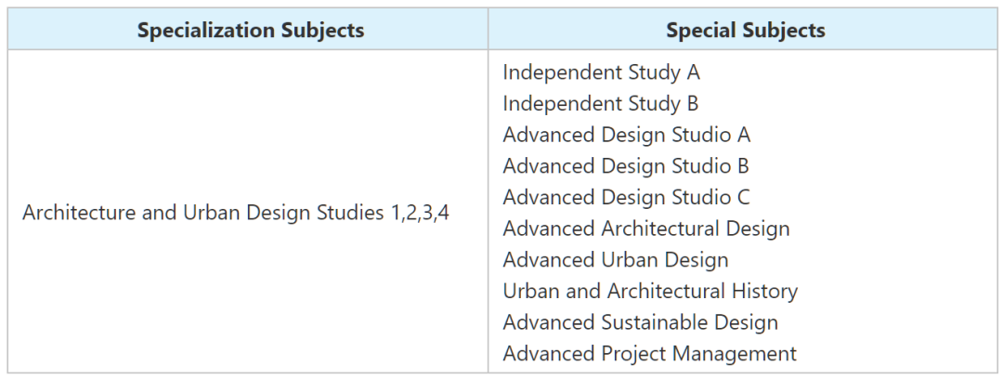
Task: Click the numbers 1,2,3,4 in left cell
Action: [421, 214]
